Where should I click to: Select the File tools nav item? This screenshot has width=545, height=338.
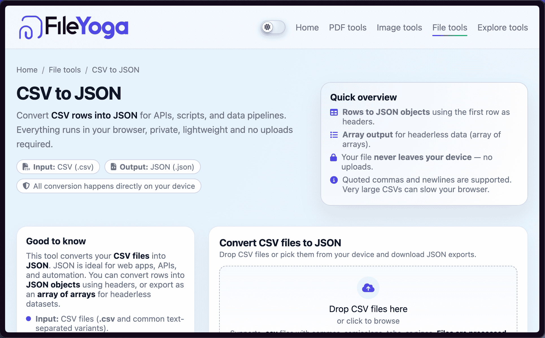[450, 27]
